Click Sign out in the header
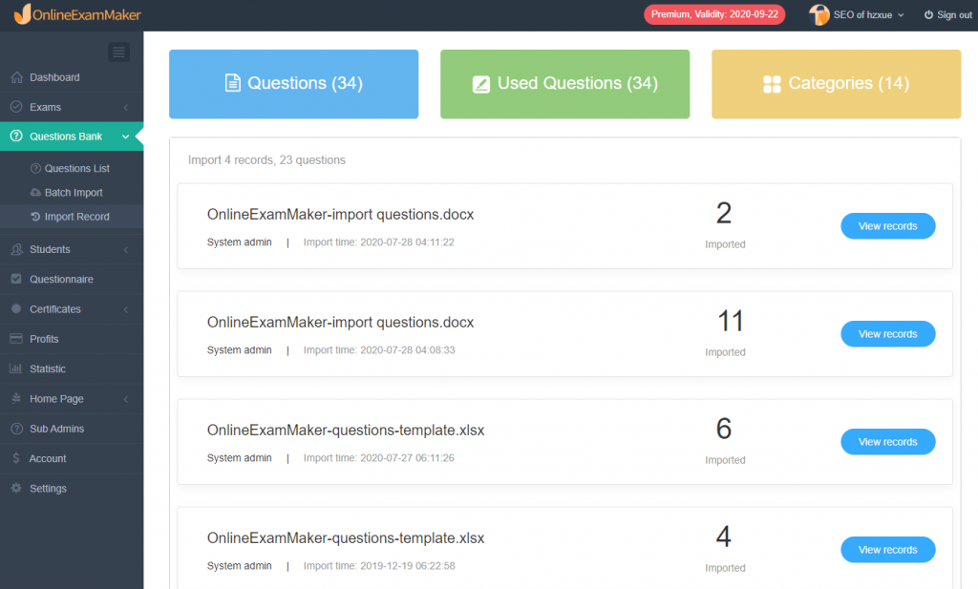 coord(947,15)
